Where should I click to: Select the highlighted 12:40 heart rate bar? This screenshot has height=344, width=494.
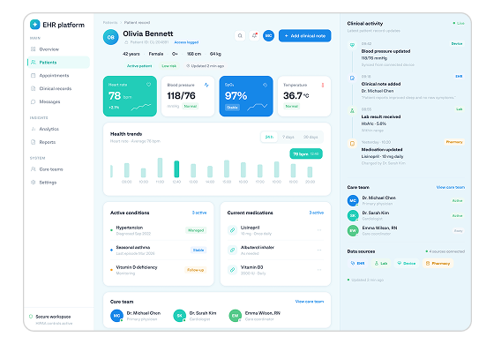[176, 168]
